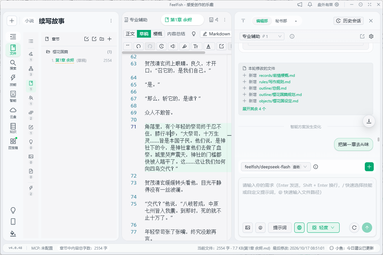Open the feelfish/deepseek-flash model dropdown
Viewport: 383px width, 255px height.
coord(276,167)
